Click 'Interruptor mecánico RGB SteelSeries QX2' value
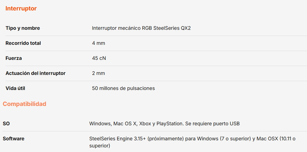Viewport: 307px width, 152px height. pyautogui.click(x=142, y=28)
